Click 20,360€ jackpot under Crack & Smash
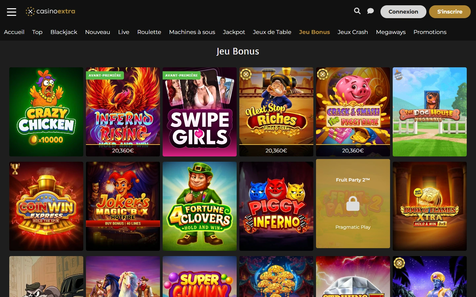476x297 pixels. (353, 150)
